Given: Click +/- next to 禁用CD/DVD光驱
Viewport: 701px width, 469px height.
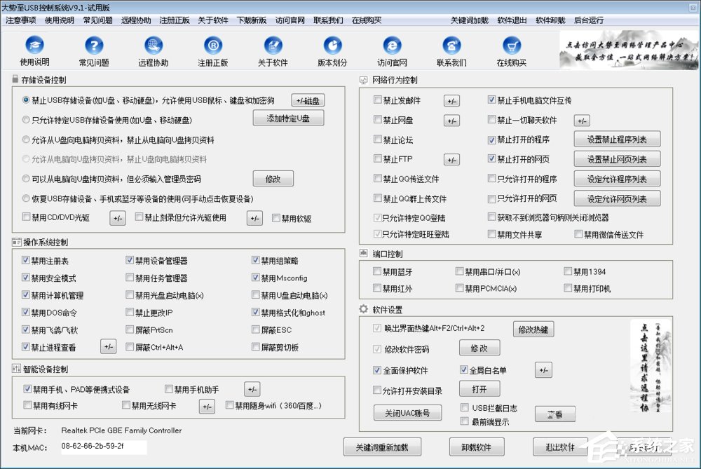Looking at the screenshot, I should pyautogui.click(x=117, y=218).
